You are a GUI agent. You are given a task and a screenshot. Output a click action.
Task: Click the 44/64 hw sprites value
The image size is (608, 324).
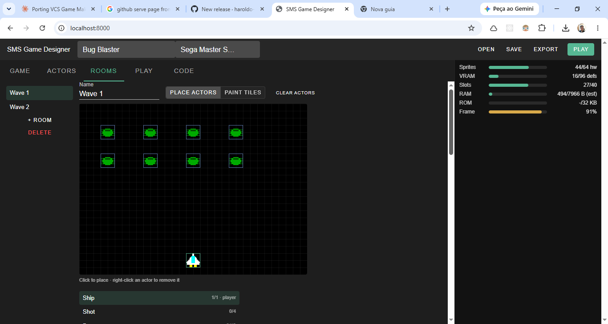coord(586,67)
